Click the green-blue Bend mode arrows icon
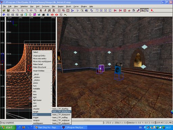Image resolution: width=173 pixels, height=130 pixels. [26, 15]
